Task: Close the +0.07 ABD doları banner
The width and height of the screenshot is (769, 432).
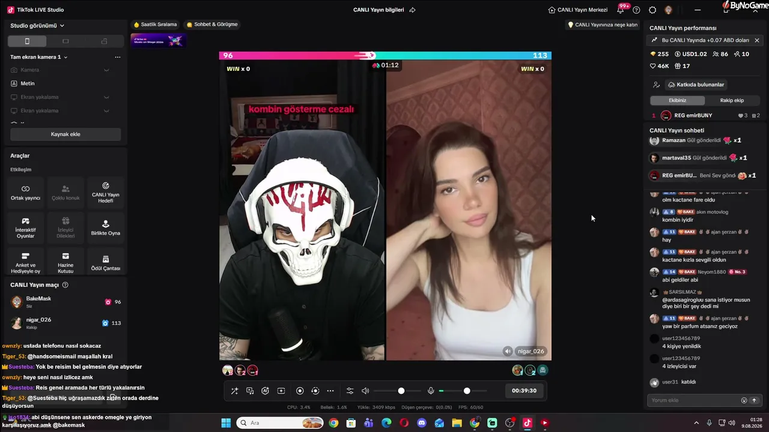Action: [757, 40]
